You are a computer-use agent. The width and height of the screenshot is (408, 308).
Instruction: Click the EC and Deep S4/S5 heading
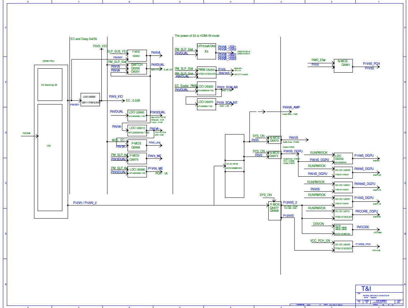point(84,39)
